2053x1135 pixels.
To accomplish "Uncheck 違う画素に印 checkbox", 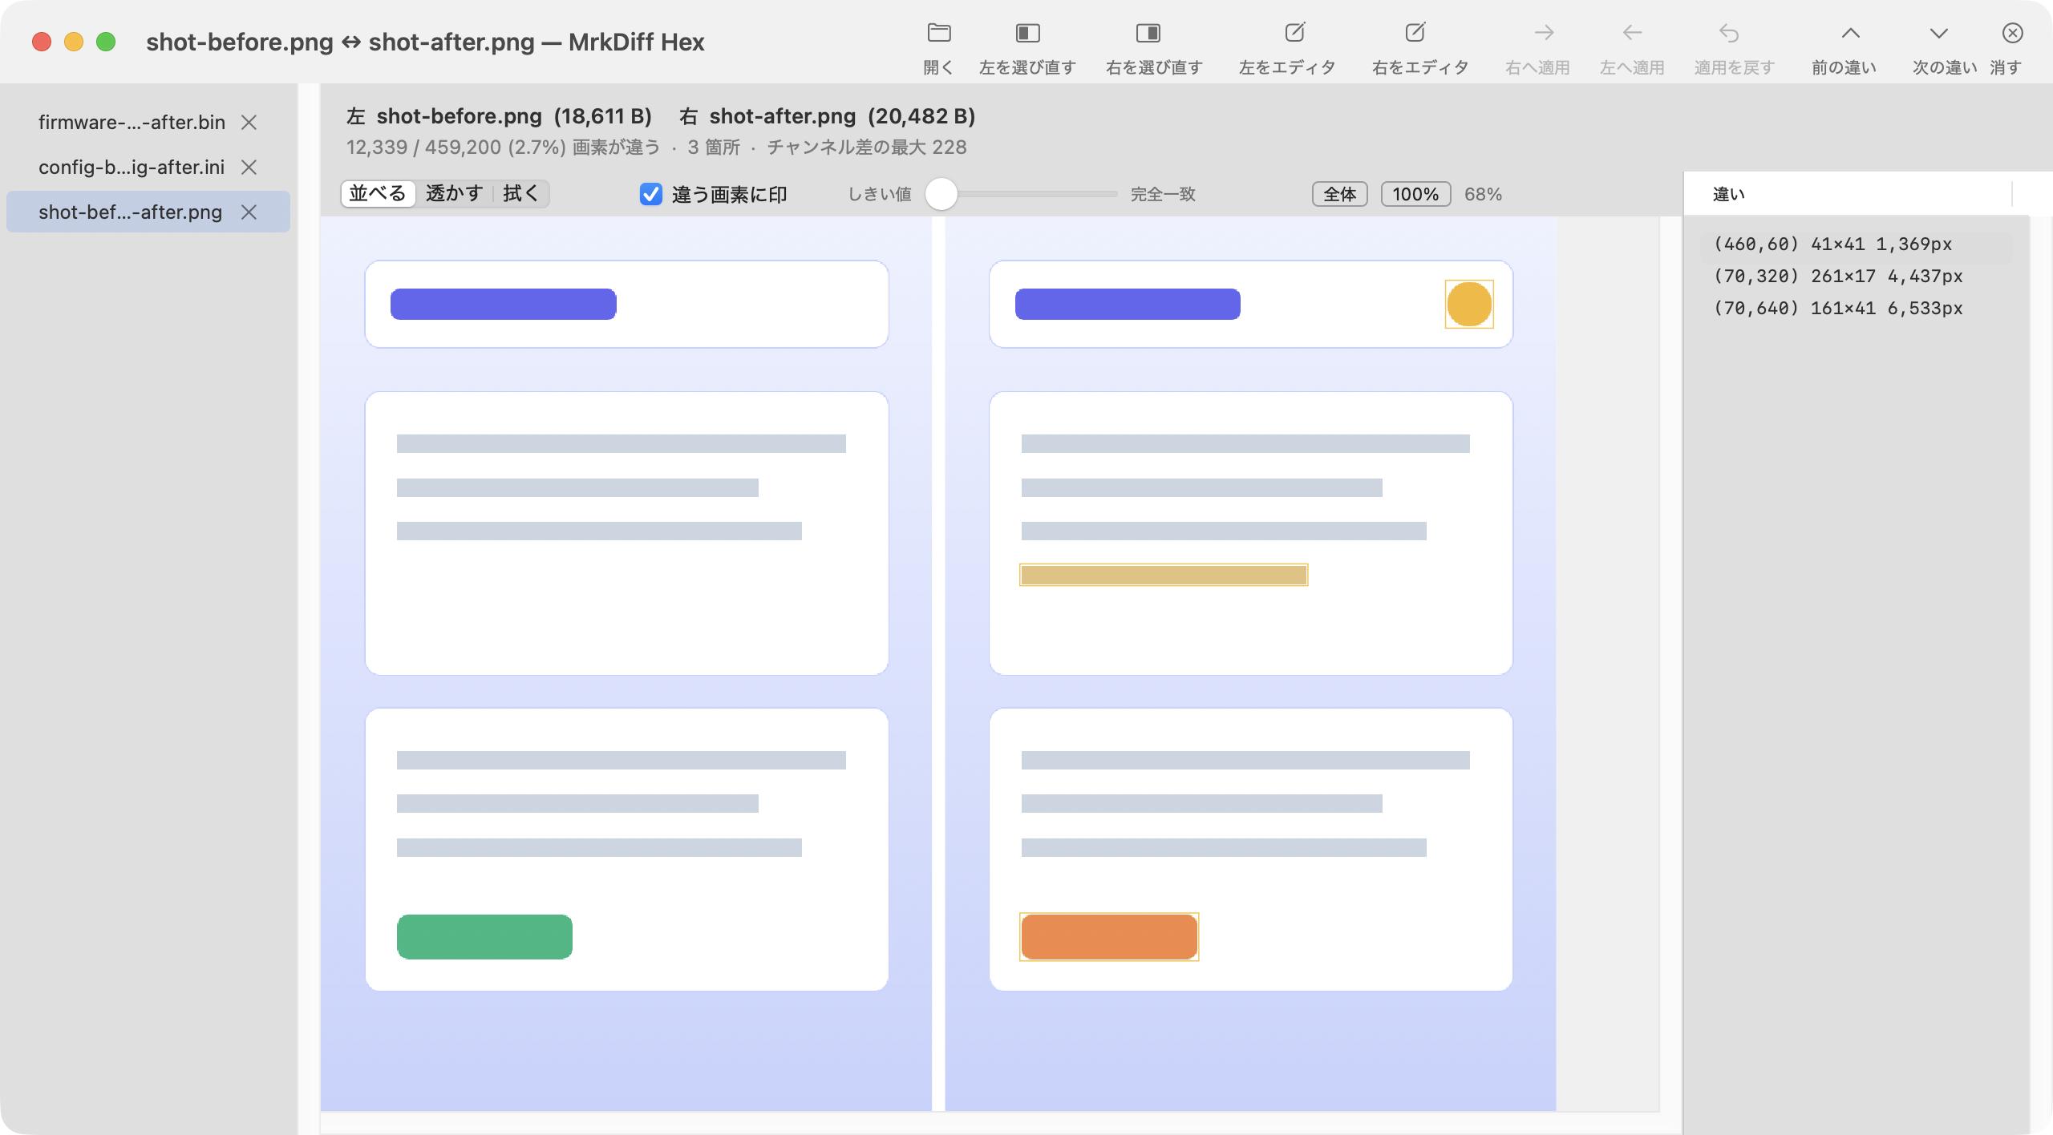I will click(x=650, y=194).
